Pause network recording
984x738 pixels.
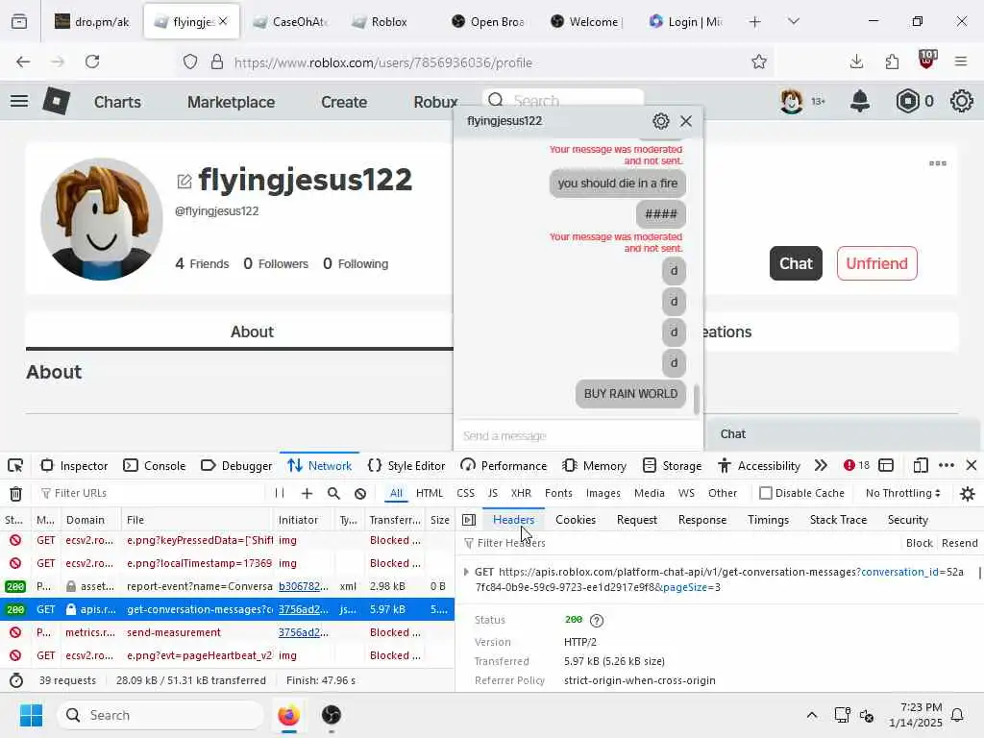coord(280,493)
